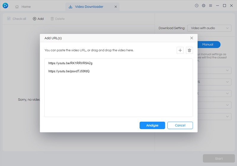Expand the Video with audio dropdown
Image resolution: width=237 pixels, height=166 pixels.
209,28
